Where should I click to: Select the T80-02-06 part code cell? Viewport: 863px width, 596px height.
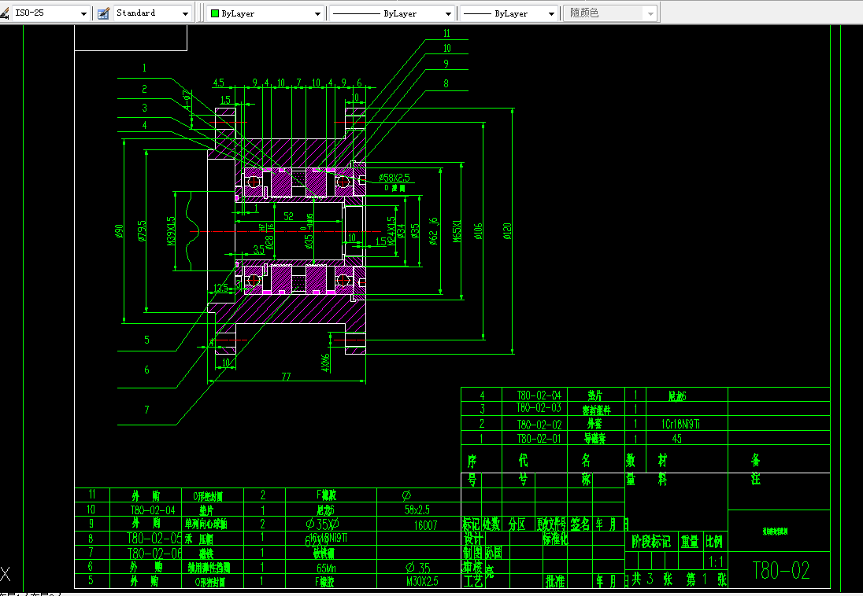pyautogui.click(x=154, y=553)
